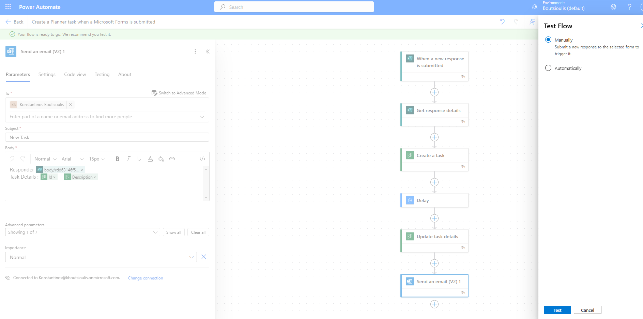This screenshot has width=643, height=319.
Task: Switch to the About tab
Action: tap(125, 74)
